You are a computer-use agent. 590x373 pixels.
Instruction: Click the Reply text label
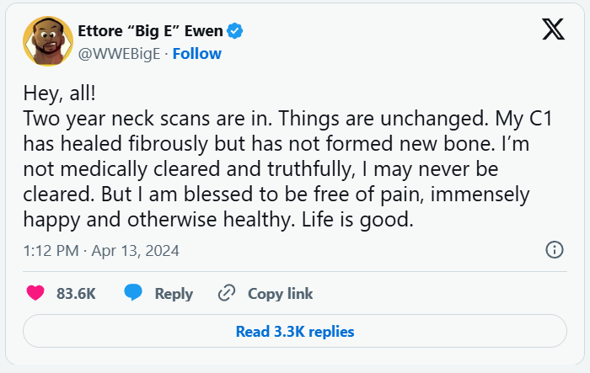pos(174,294)
